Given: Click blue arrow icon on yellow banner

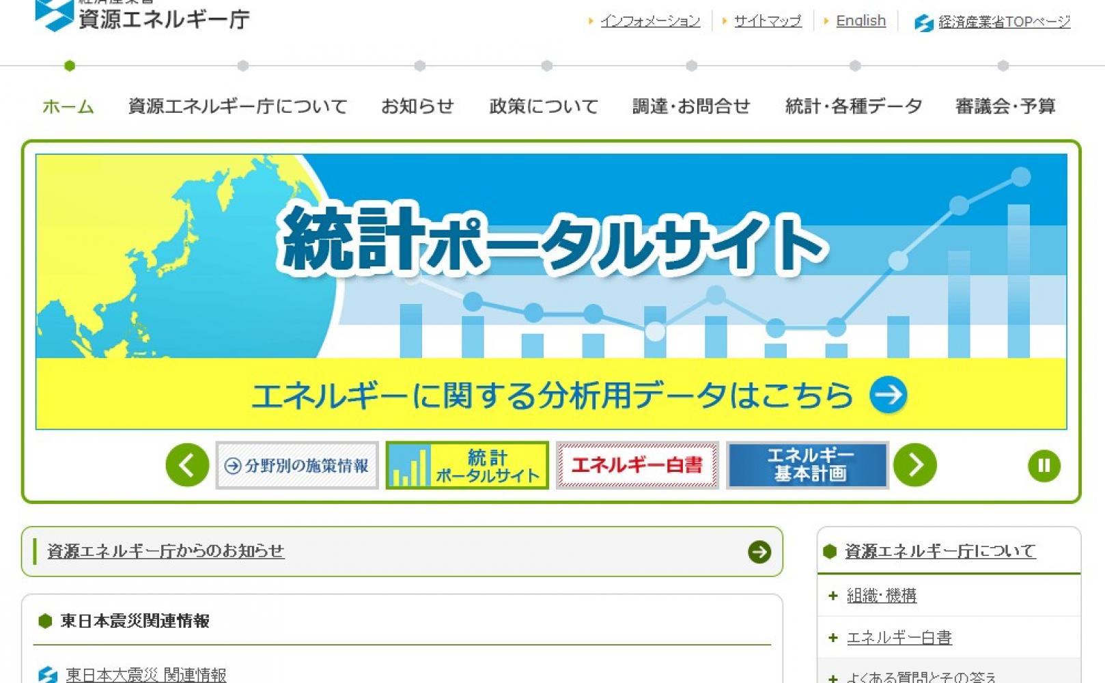Looking at the screenshot, I should (x=888, y=395).
